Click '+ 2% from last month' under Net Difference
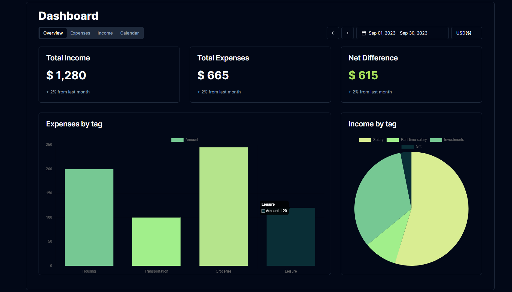Viewport: 512px width, 292px height. (x=370, y=92)
